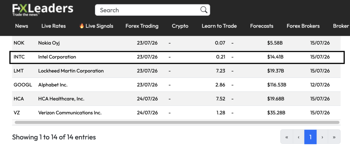Jump to last page double-arrow
350x153 pixels.
coord(334,137)
